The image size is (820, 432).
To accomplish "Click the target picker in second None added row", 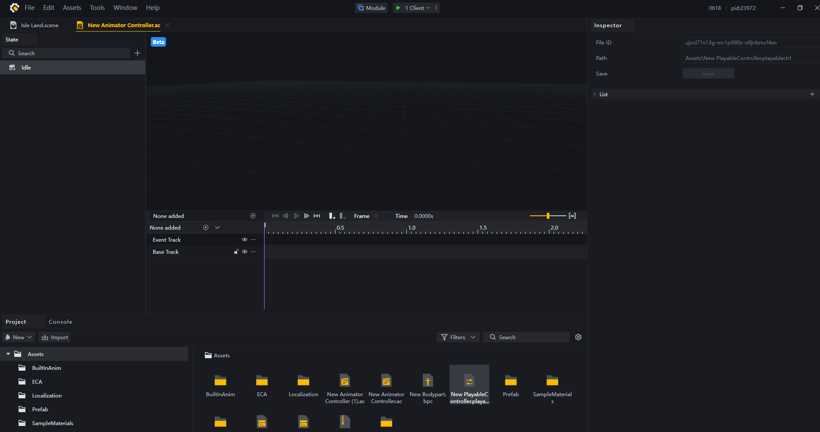I will [206, 227].
